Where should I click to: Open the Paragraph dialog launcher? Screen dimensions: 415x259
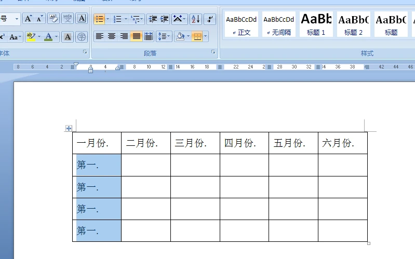coord(213,52)
